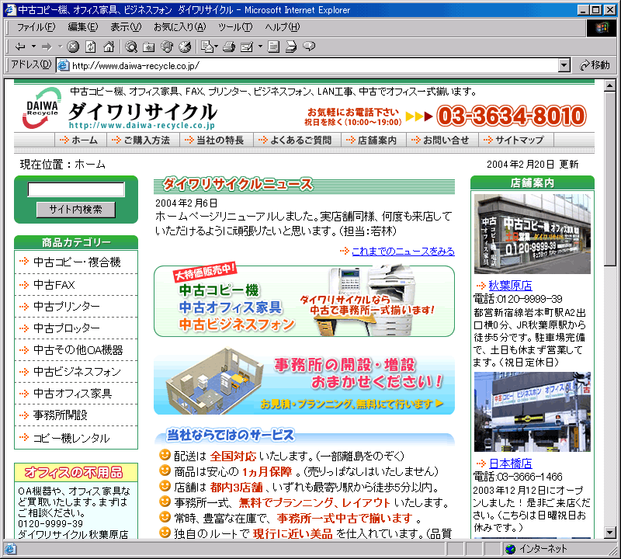
Task: Click the address bar URL field
Action: pyautogui.click(x=314, y=65)
